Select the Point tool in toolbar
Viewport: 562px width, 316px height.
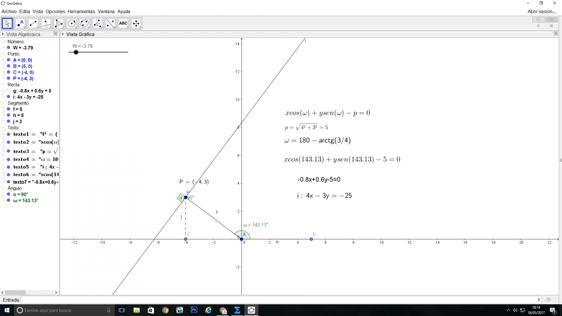[20, 23]
